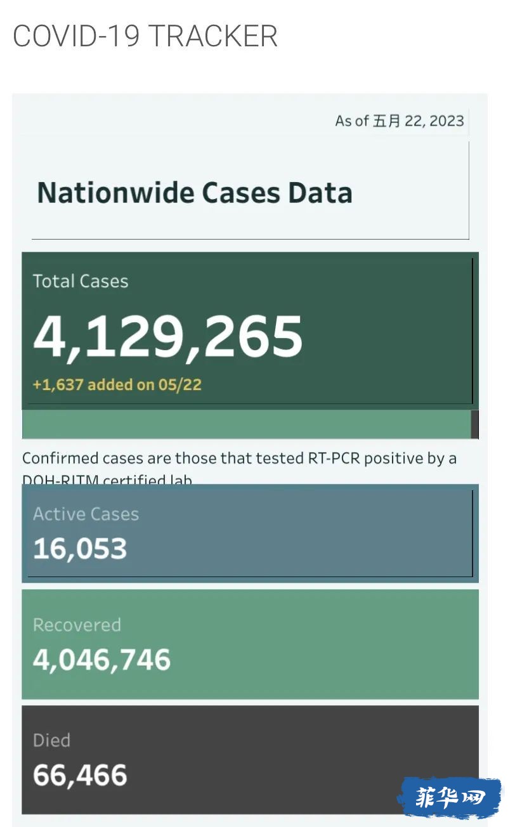This screenshot has width=508, height=827.
Task: Click the Total Cases label
Action: tap(81, 281)
